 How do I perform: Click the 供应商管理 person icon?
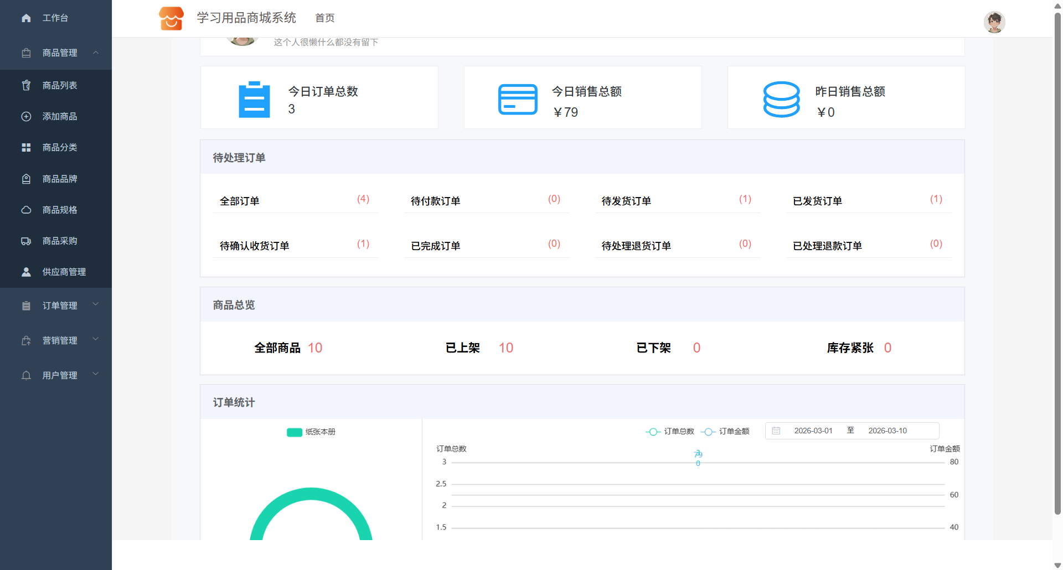[x=26, y=272]
